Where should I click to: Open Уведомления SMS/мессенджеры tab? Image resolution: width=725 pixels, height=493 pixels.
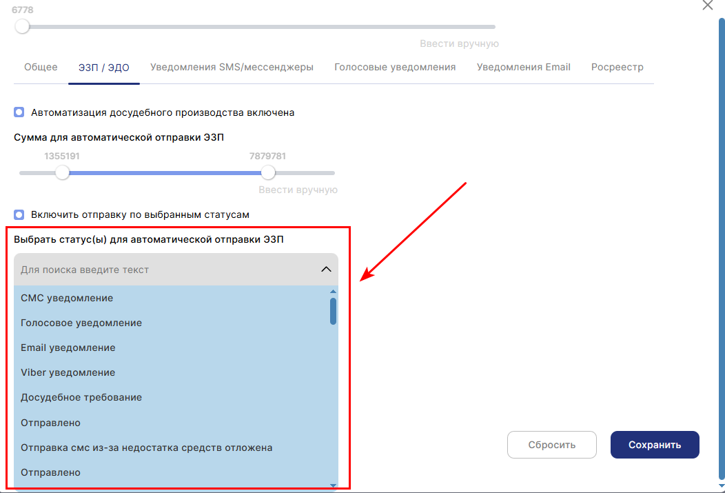coord(232,68)
